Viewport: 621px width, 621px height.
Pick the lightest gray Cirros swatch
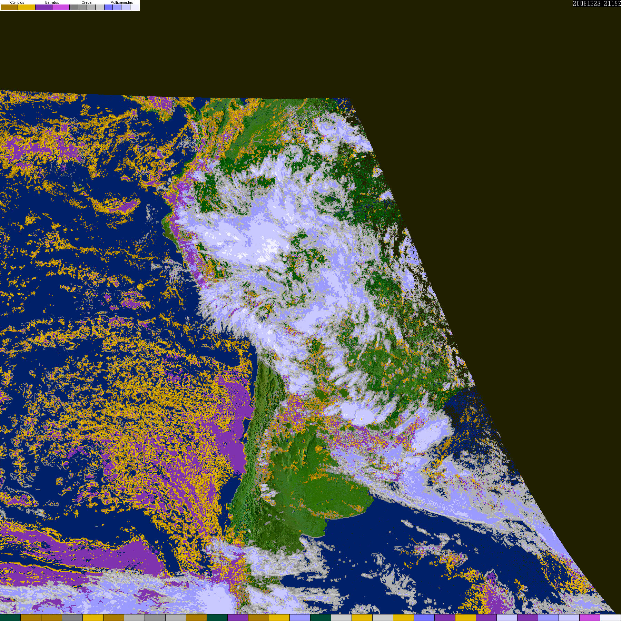(100, 7)
